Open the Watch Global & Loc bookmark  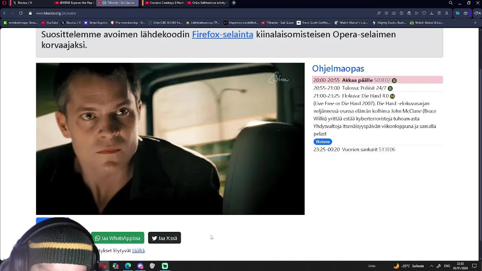427,23
